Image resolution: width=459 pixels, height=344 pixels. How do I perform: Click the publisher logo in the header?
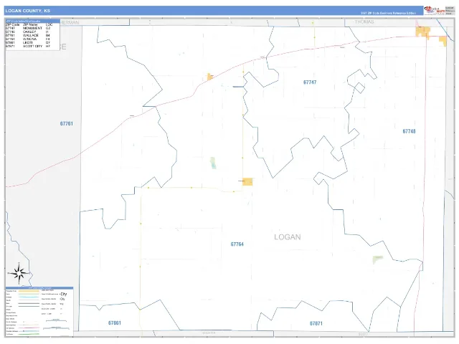(435, 10)
